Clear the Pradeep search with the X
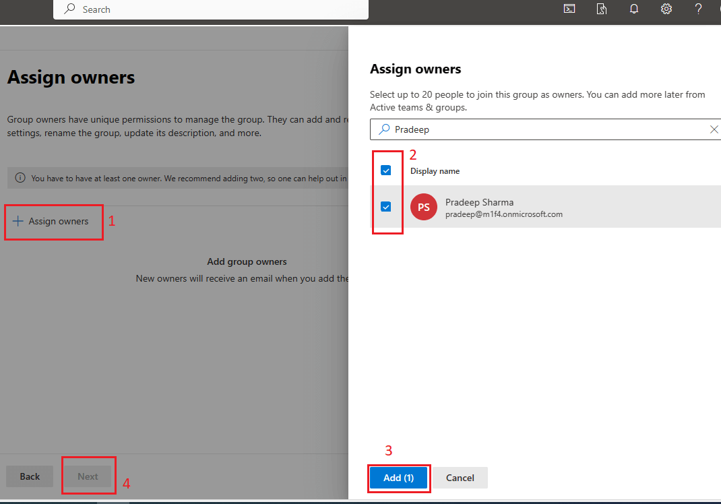The image size is (721, 504). click(x=714, y=129)
